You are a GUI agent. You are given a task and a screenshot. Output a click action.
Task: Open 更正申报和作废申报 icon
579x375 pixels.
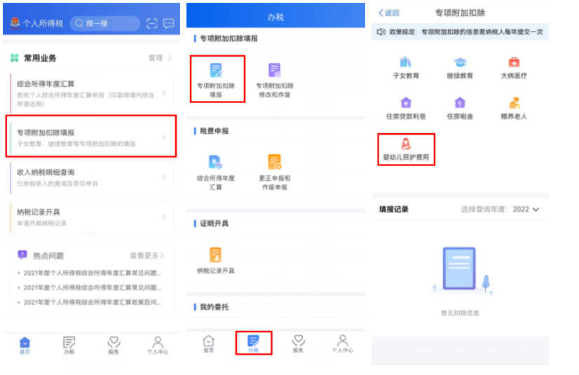[274, 171]
